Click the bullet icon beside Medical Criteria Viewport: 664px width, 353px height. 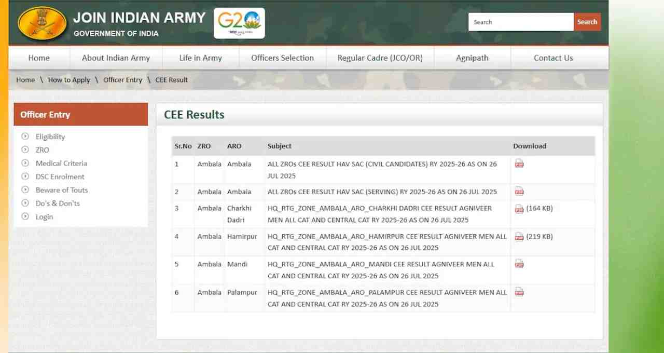click(25, 163)
